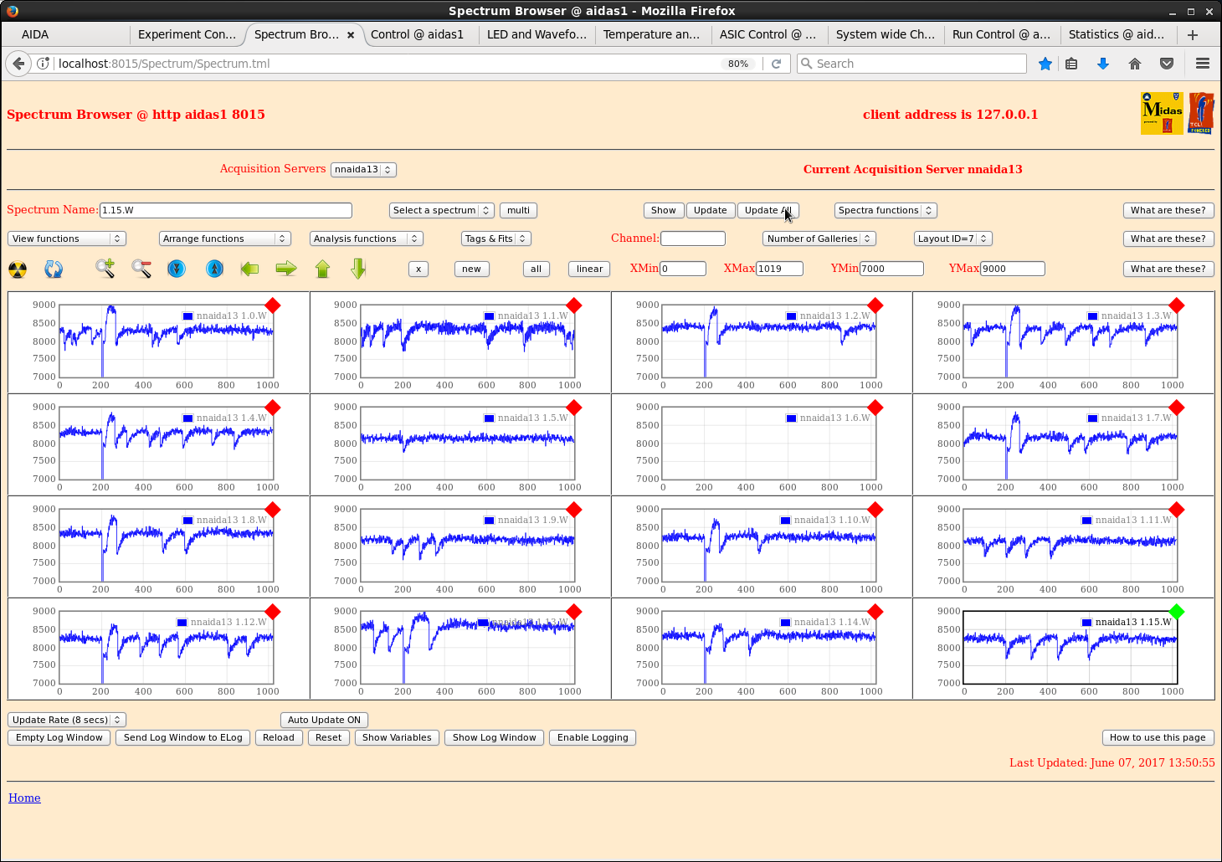Click the Pocket icon in toolbar
The height and width of the screenshot is (862, 1222).
click(x=1167, y=64)
